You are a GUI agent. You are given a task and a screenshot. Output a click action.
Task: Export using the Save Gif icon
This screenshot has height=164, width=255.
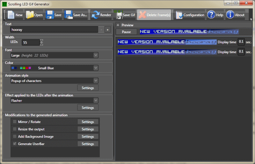(x=119, y=15)
